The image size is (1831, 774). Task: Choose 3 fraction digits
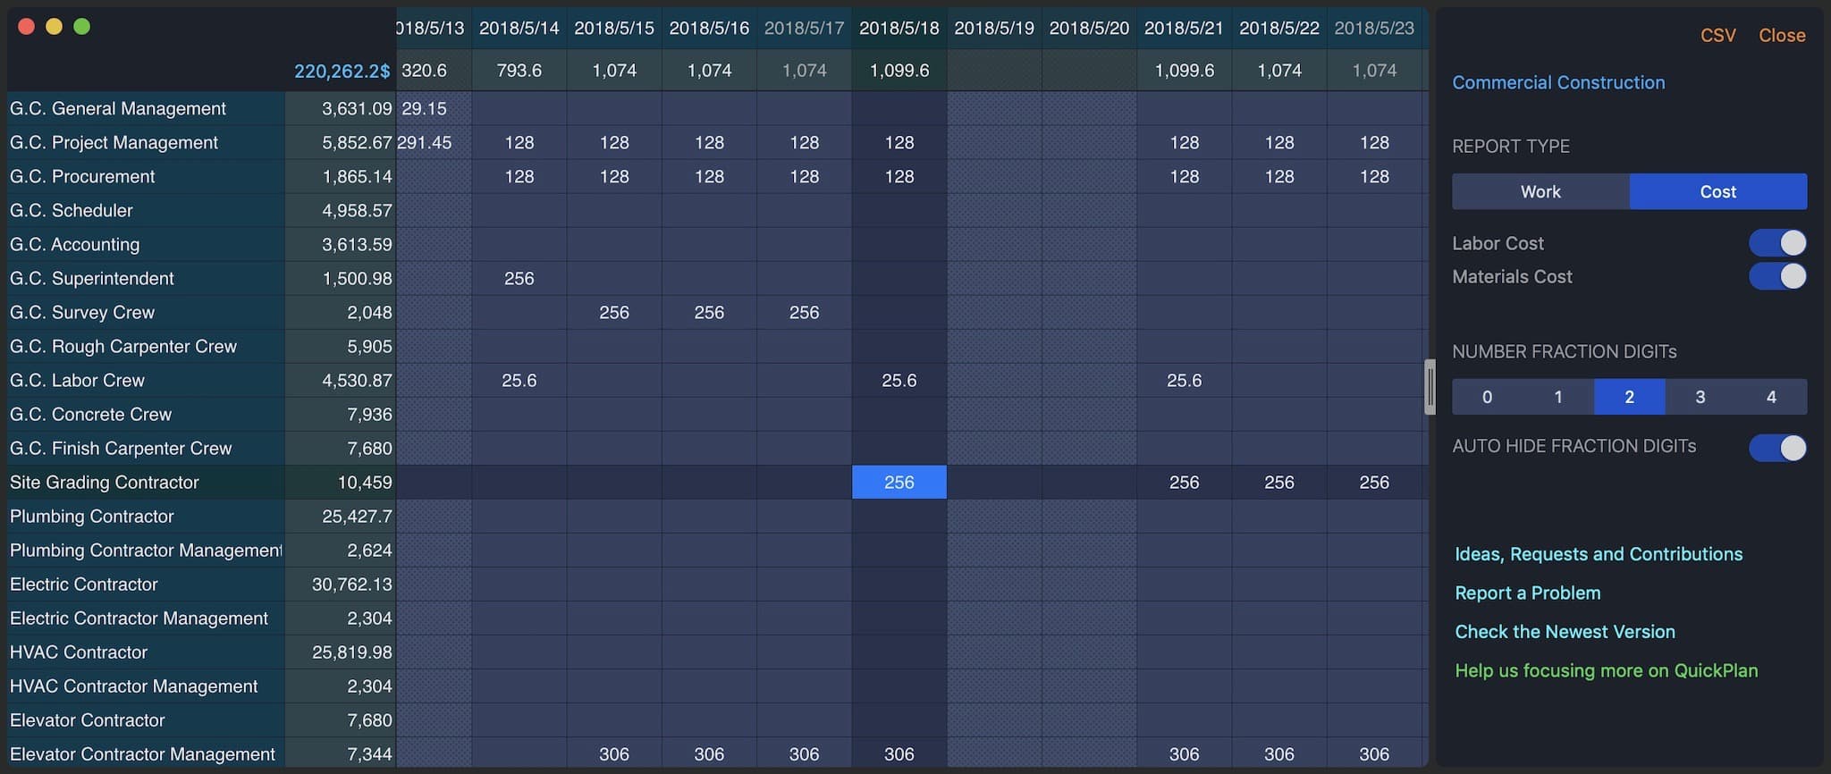click(1700, 397)
